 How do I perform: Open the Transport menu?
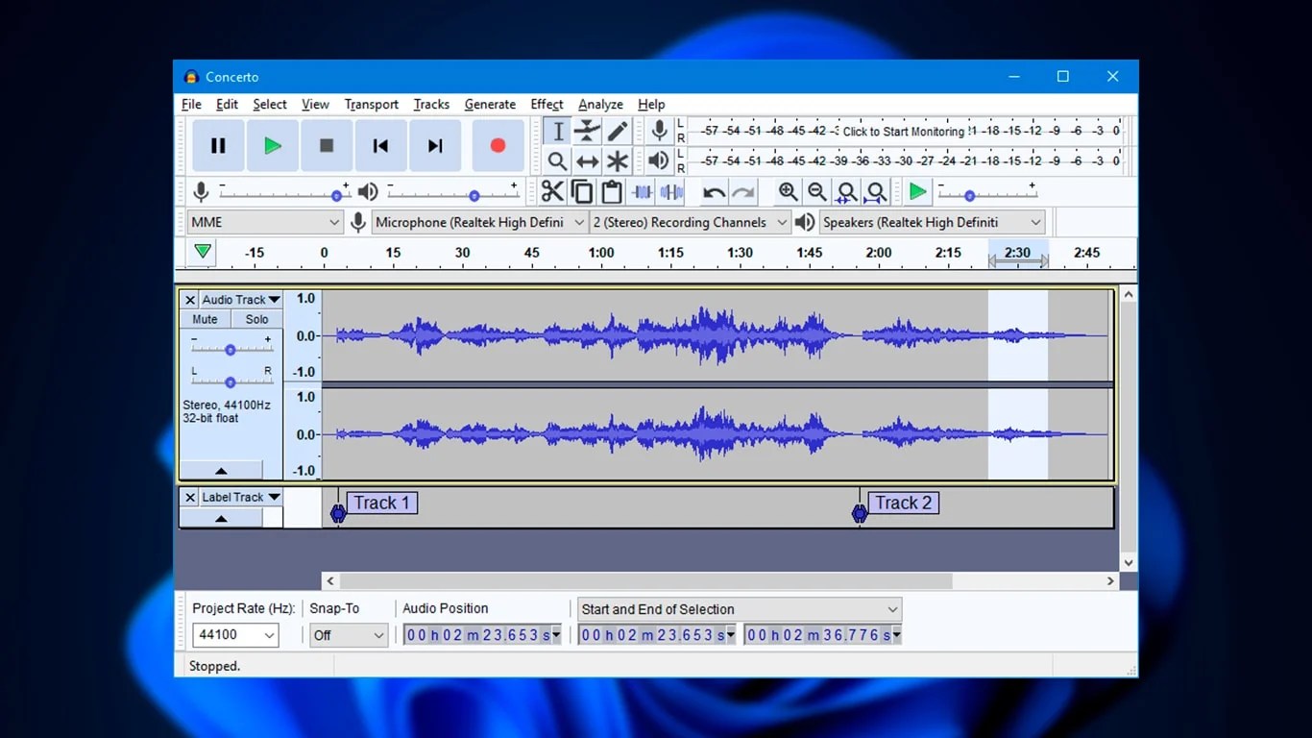pyautogui.click(x=372, y=104)
